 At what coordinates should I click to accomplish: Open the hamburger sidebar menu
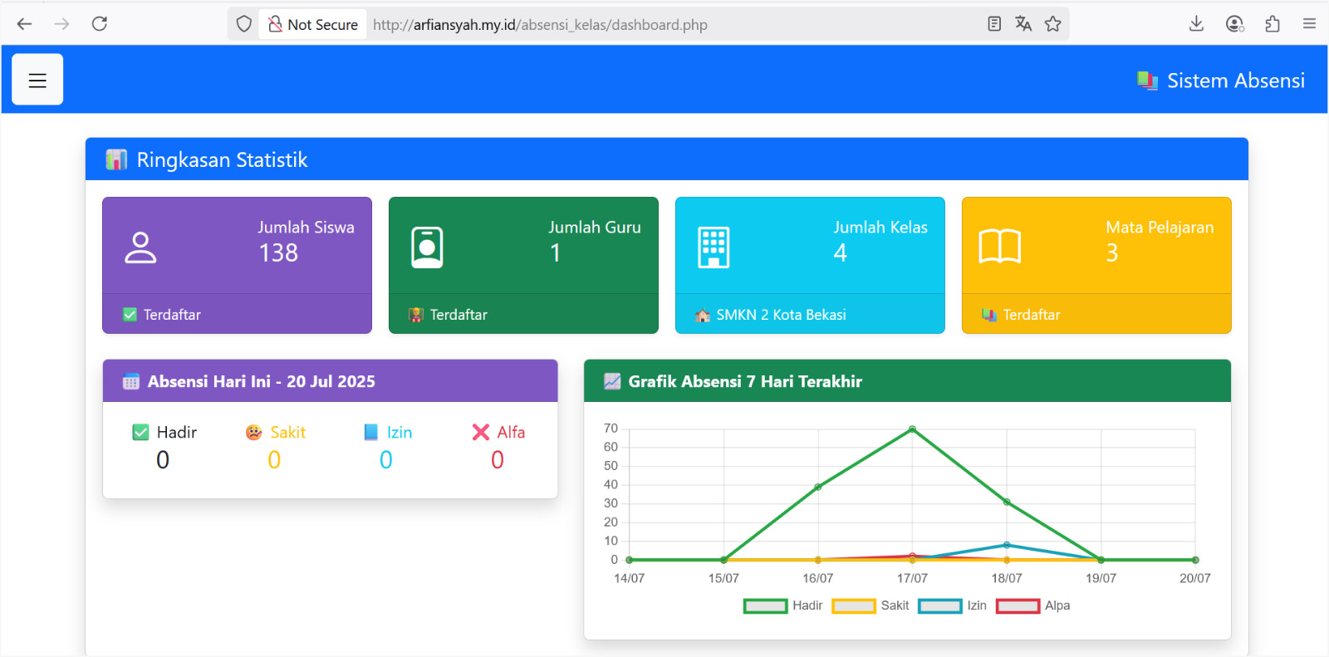[37, 80]
